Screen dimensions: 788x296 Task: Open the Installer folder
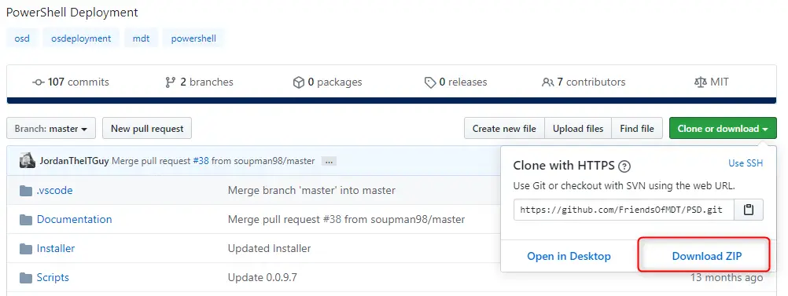click(56, 248)
